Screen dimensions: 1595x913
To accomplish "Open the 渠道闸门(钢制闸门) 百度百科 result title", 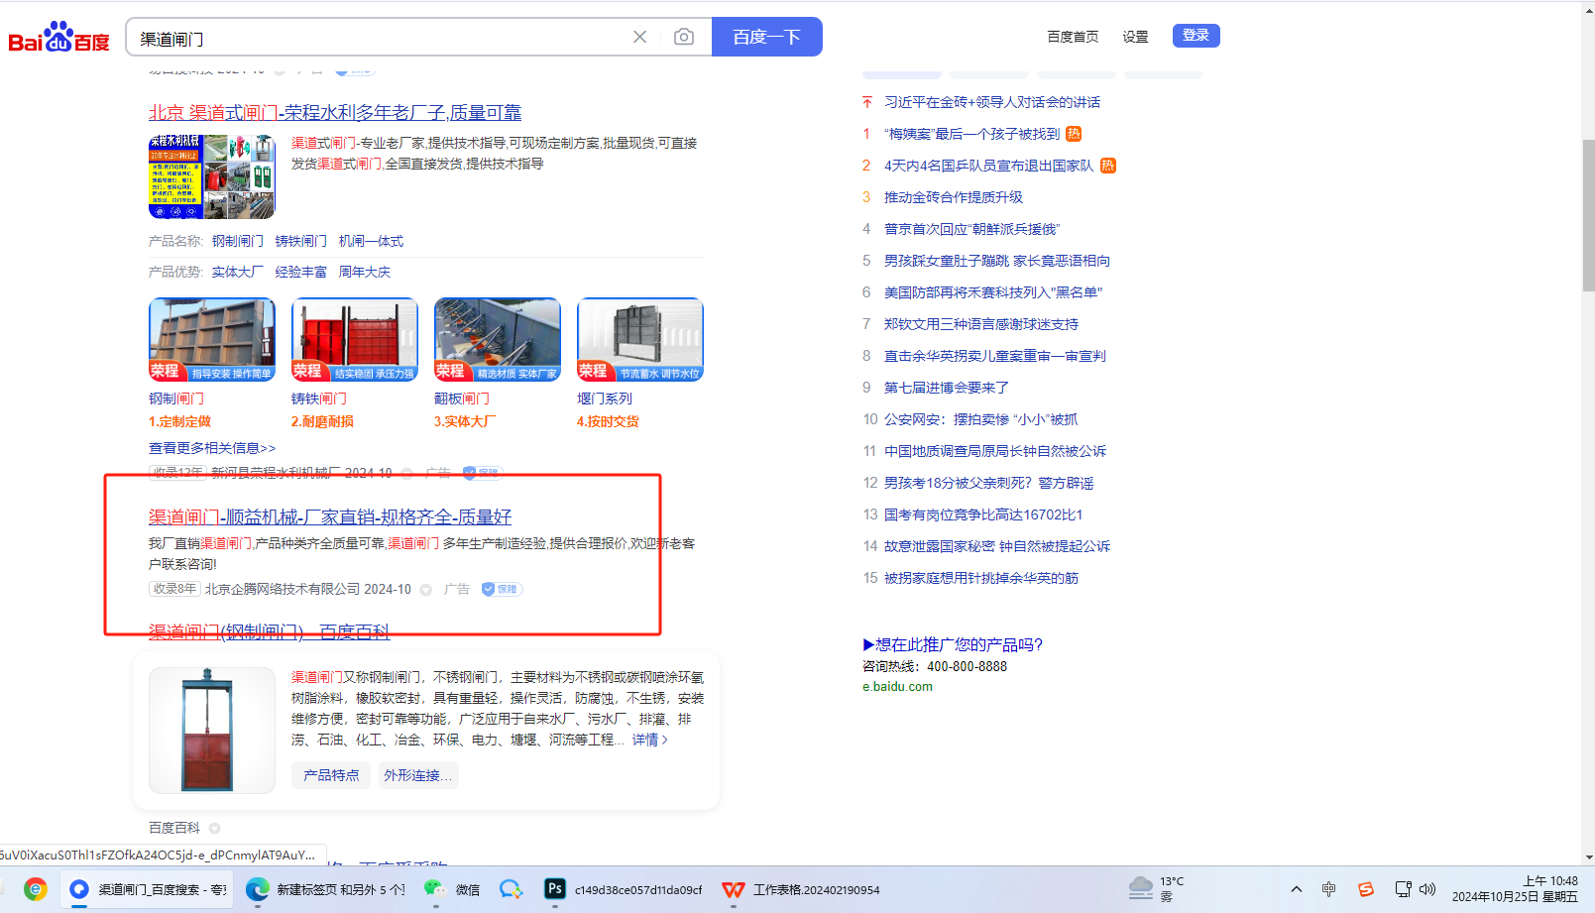I will [x=270, y=631].
